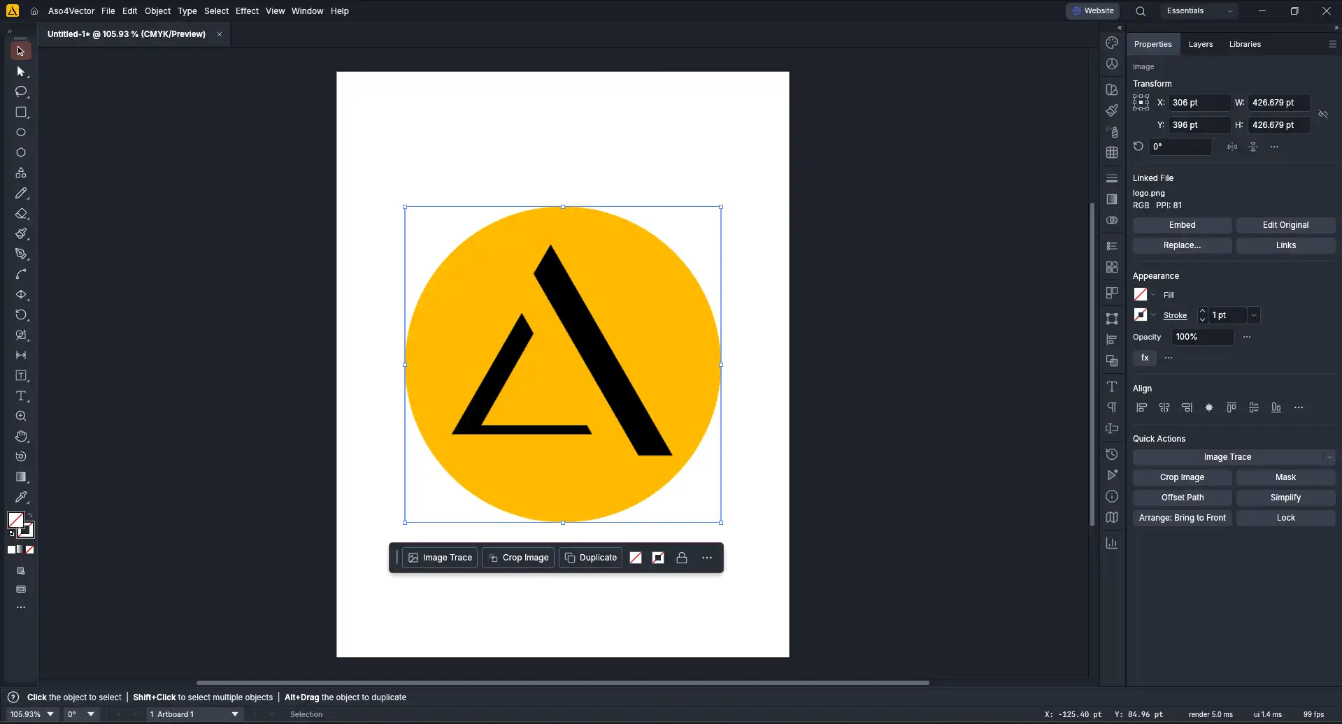The height and width of the screenshot is (724, 1342).
Task: Open the rotate view angle dropdown
Action: click(91, 714)
